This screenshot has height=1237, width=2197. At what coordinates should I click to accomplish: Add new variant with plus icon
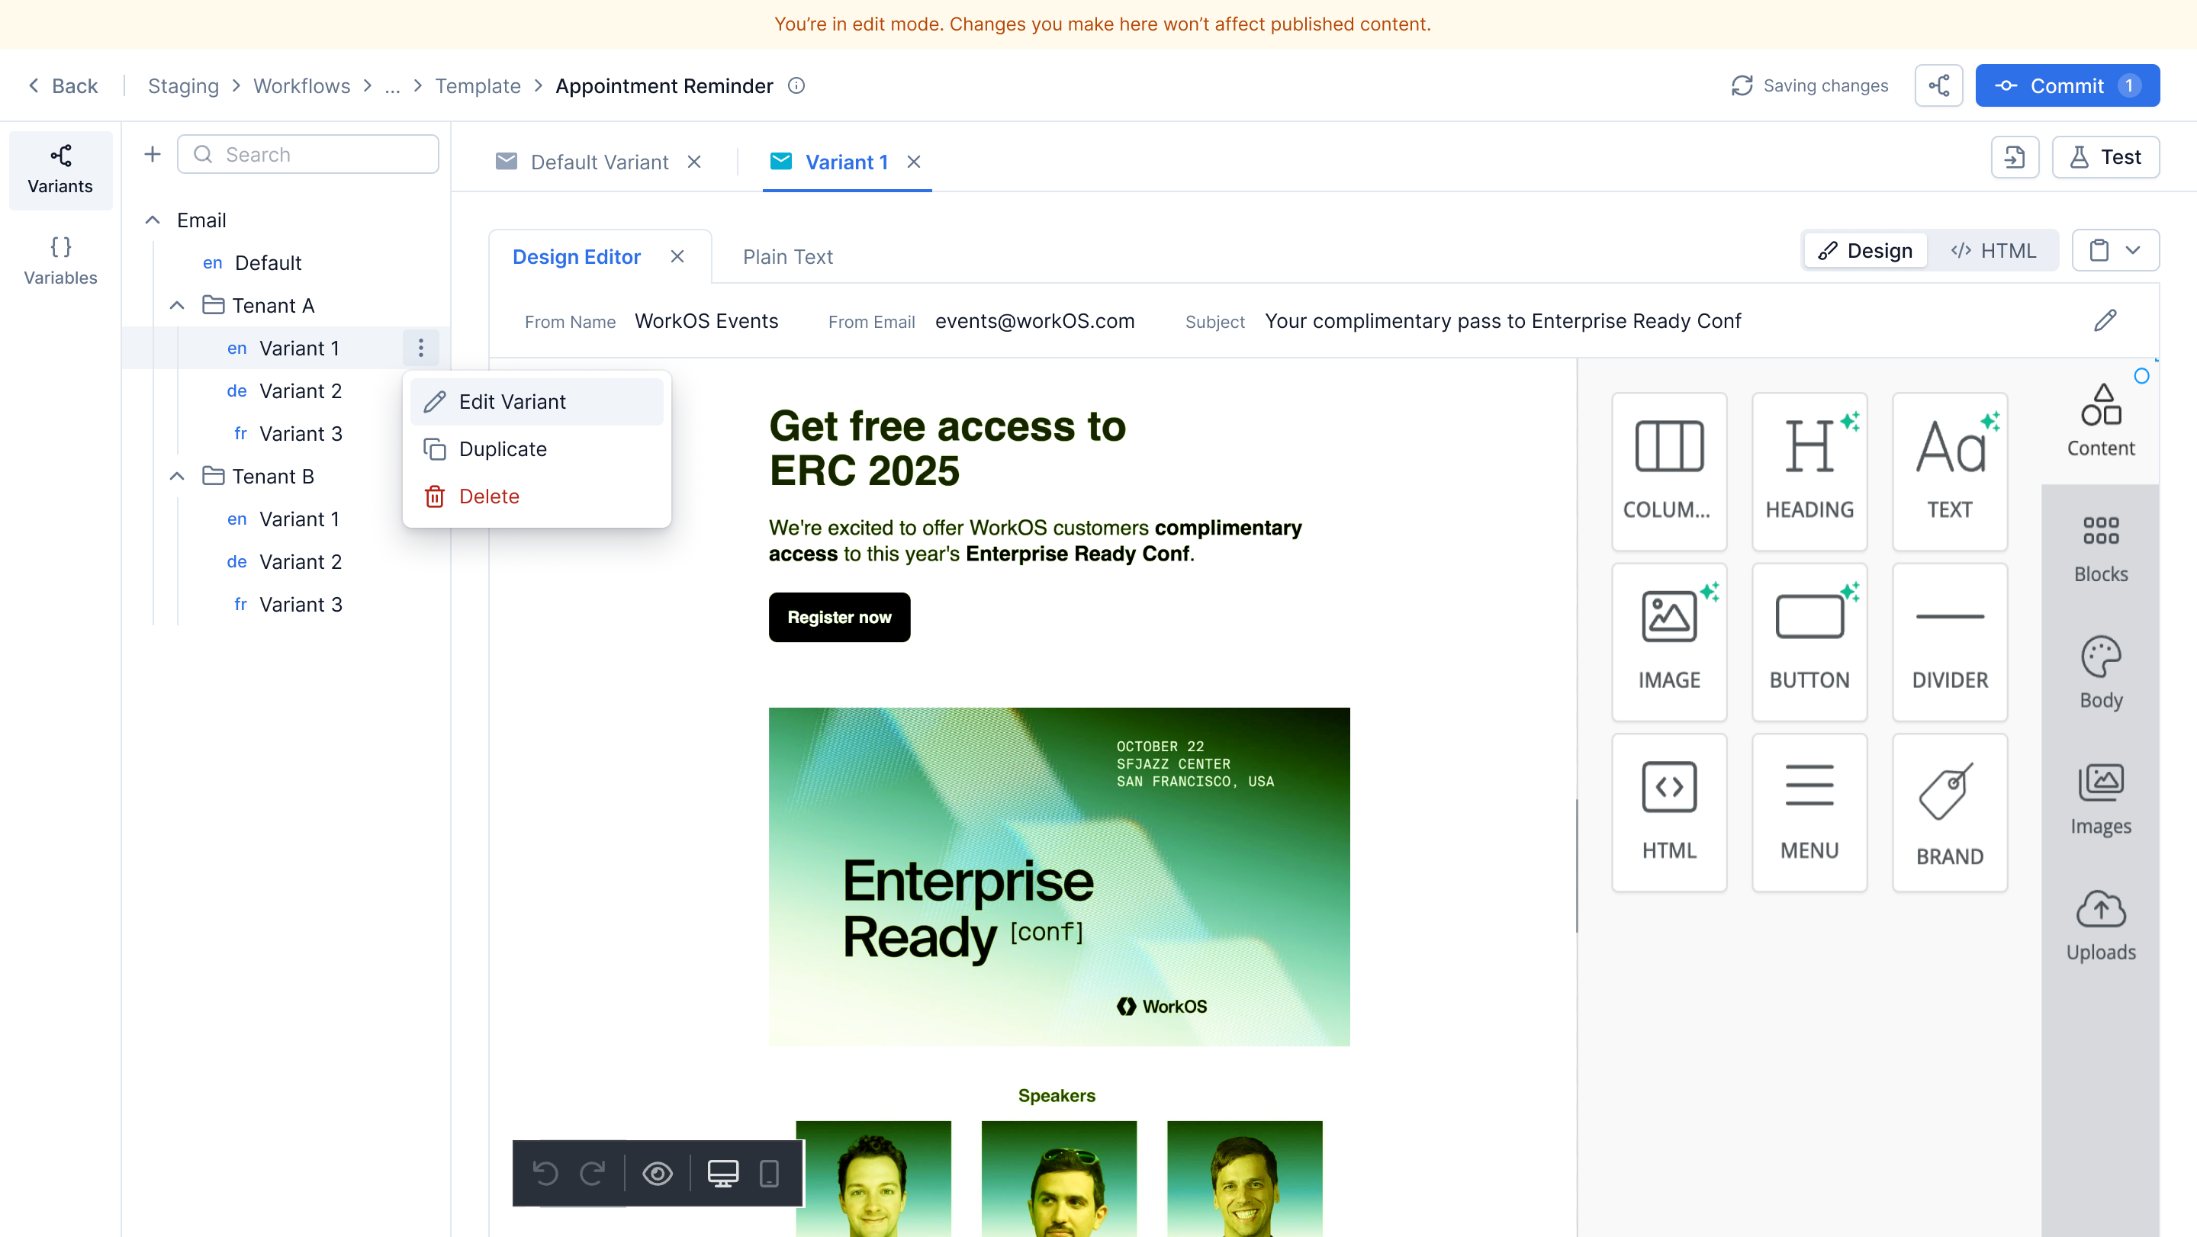(153, 154)
